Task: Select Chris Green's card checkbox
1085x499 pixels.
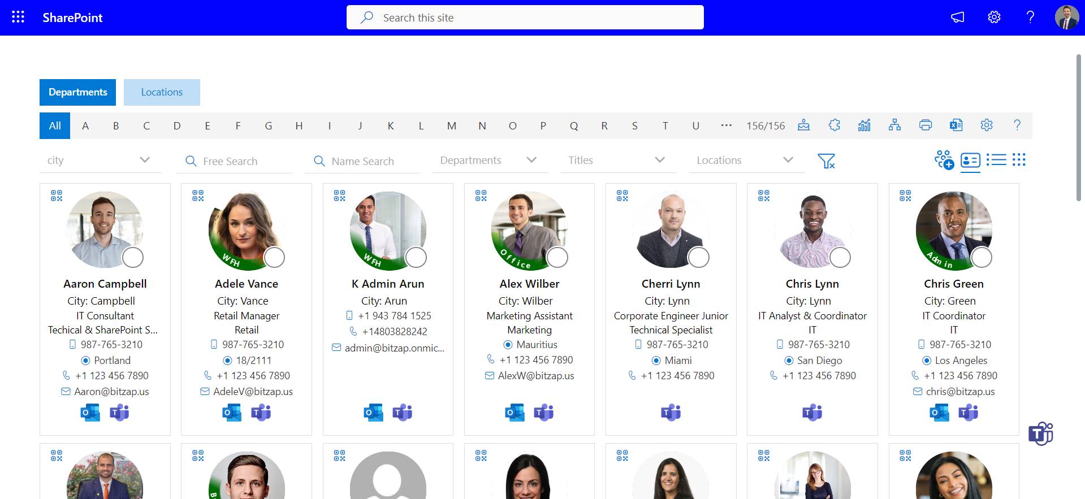Action: [x=982, y=257]
